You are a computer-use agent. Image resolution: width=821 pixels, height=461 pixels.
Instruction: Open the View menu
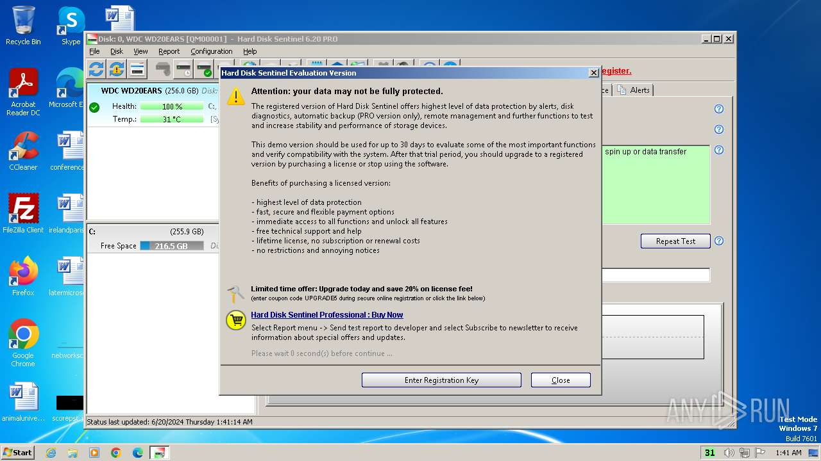(x=140, y=51)
